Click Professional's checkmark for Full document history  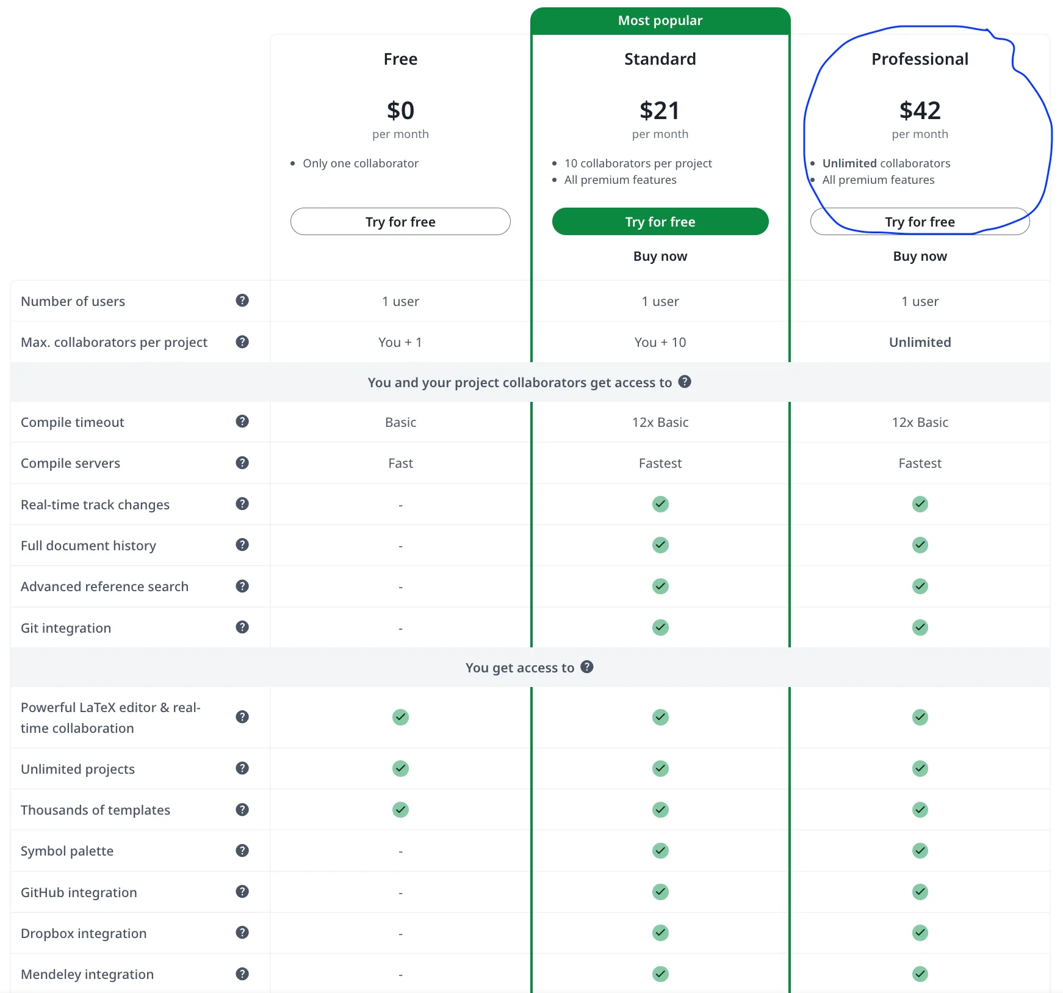click(x=920, y=545)
